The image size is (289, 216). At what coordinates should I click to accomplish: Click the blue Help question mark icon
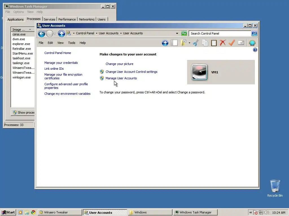click(x=255, y=50)
